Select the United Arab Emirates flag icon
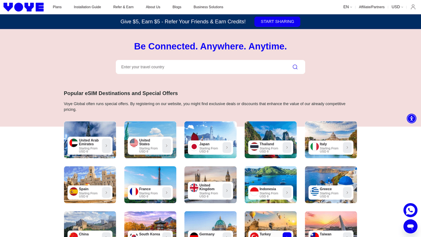This screenshot has width=421, height=237. (74, 143)
